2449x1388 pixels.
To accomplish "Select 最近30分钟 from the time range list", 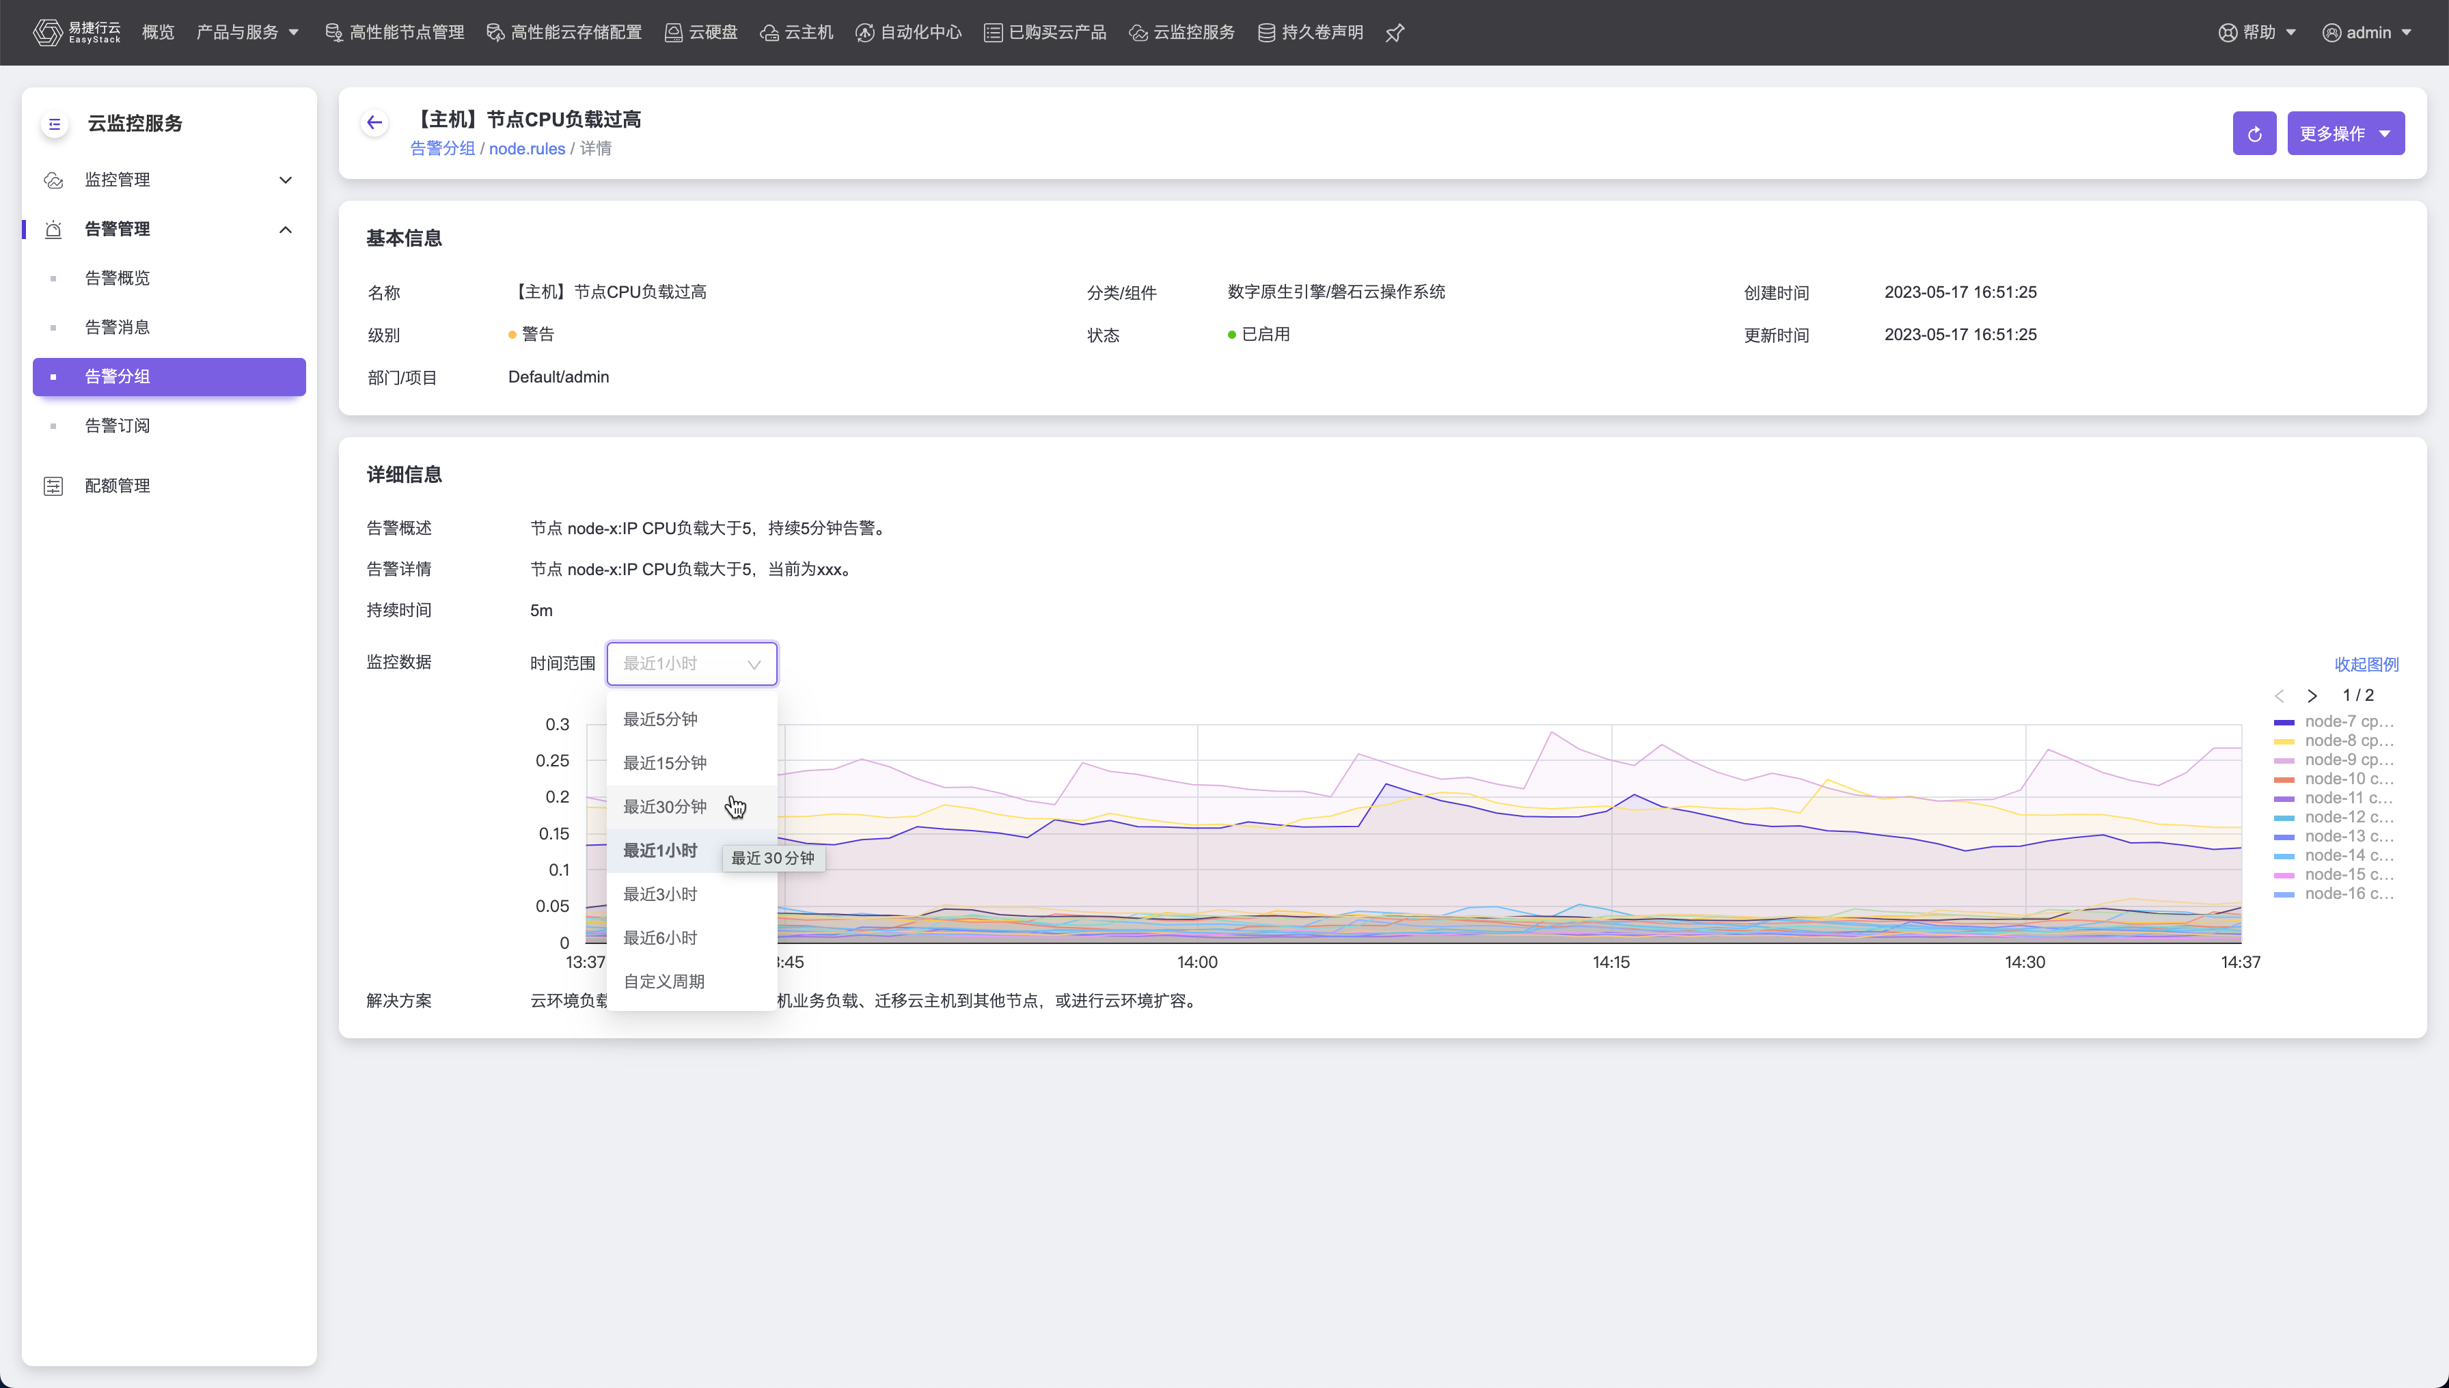I will (x=665, y=807).
